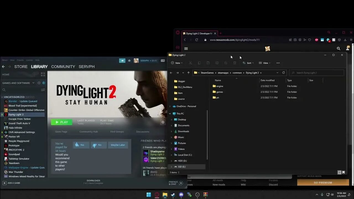Screen dimensions: 354x199
Task: Open View dropdown in File Explorer toolbar
Action: 265,63
